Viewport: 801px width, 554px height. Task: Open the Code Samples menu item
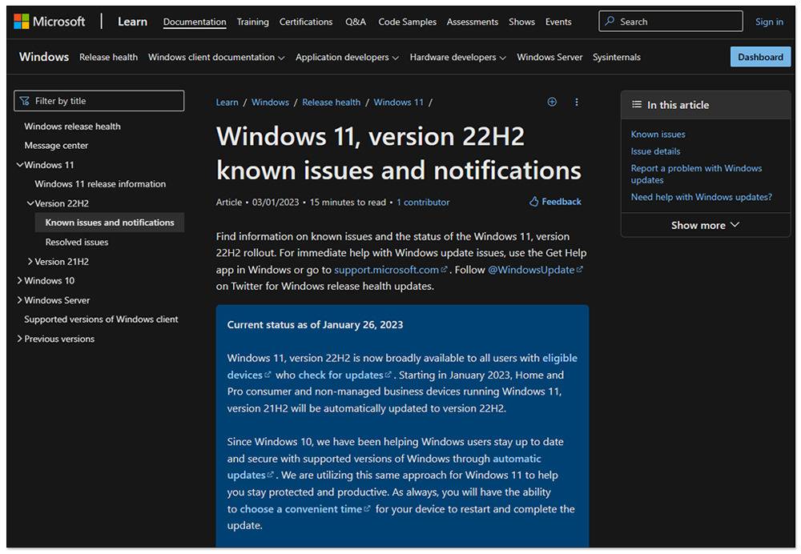click(x=407, y=22)
